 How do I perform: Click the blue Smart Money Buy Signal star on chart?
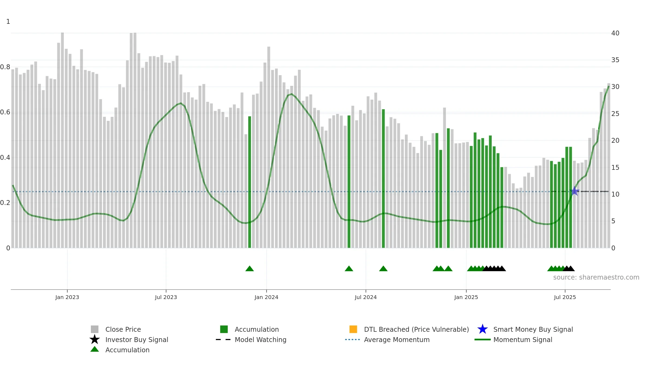pyautogui.click(x=574, y=191)
